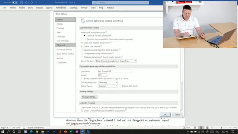The width and height of the screenshot is (238, 134).
Task: Toggle Update document content while dragging checkbox
Action: click(x=82, y=50)
